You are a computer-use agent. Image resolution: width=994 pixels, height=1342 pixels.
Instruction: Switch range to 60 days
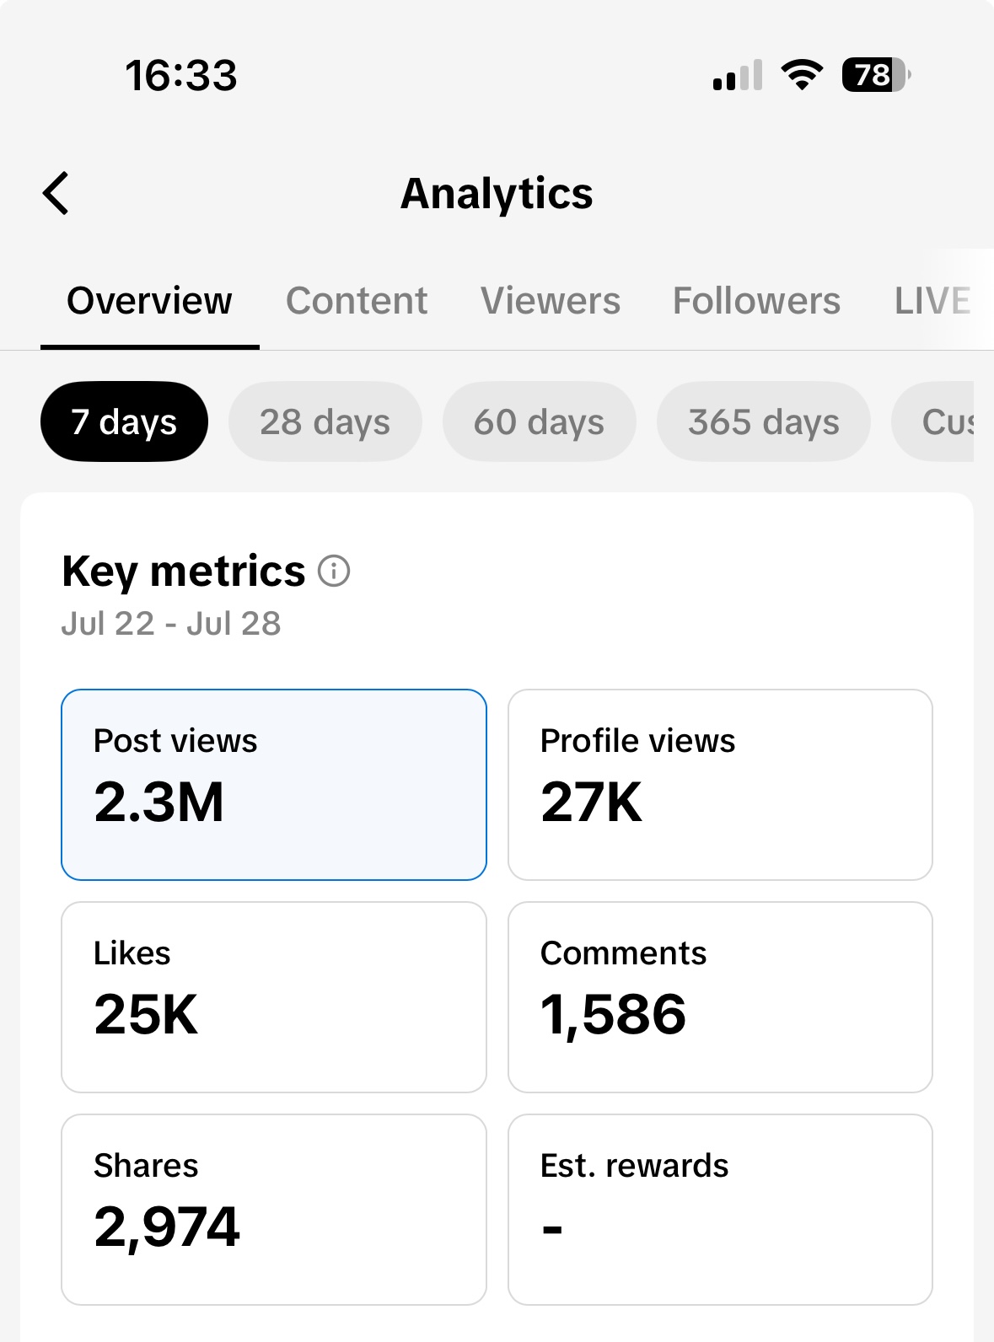539,421
